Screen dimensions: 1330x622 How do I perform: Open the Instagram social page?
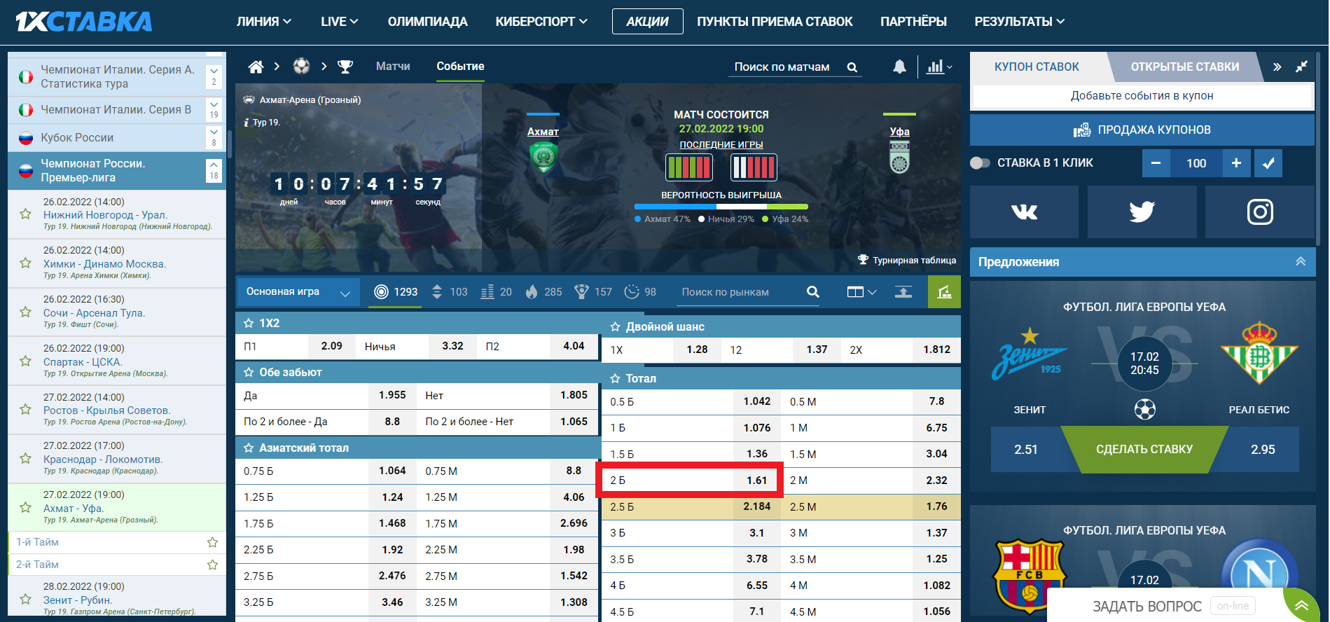(1259, 212)
